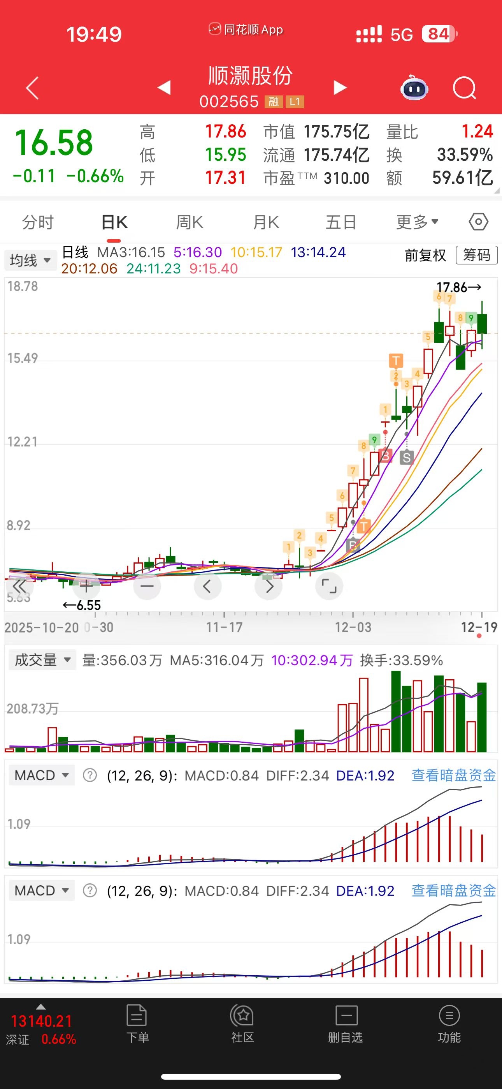Switch to previous stock with left triangle
The width and height of the screenshot is (502, 1089).
coord(164,88)
